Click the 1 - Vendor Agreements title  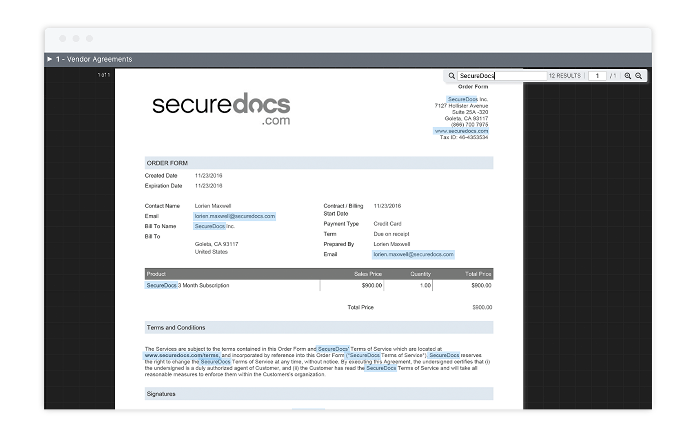point(94,59)
